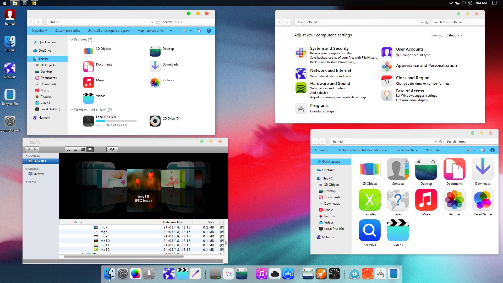Viewport: 503px width, 283px height.
Task: Open View by Category dropdown
Action: 454,35
